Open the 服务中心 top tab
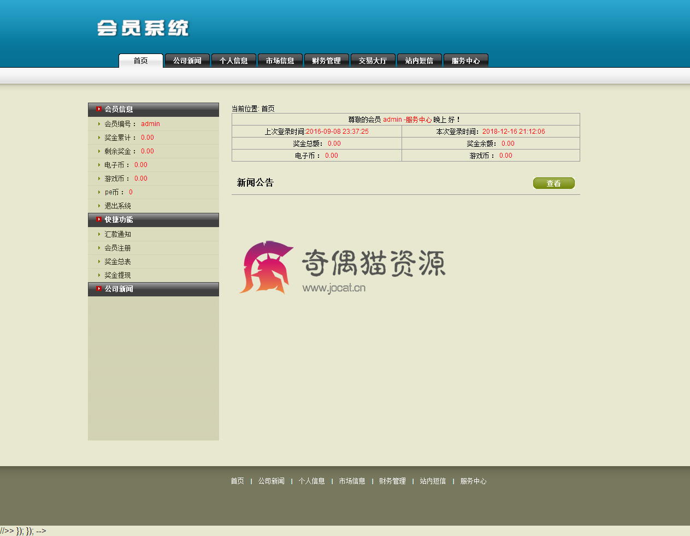This screenshot has width=690, height=536. click(x=466, y=61)
